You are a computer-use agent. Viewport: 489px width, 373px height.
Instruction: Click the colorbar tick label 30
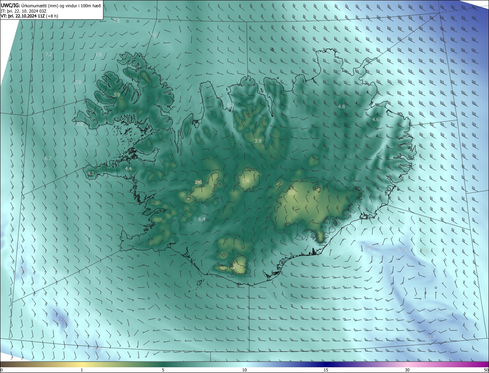pyautogui.click(x=407, y=370)
